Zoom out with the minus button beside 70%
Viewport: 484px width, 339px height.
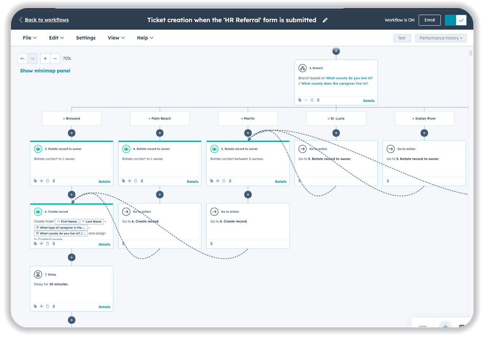coord(55,58)
